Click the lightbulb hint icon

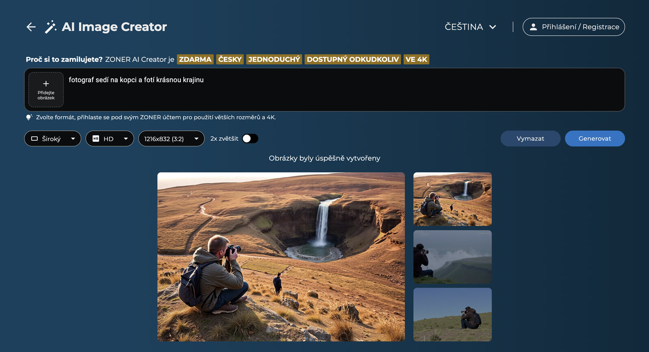click(x=29, y=117)
